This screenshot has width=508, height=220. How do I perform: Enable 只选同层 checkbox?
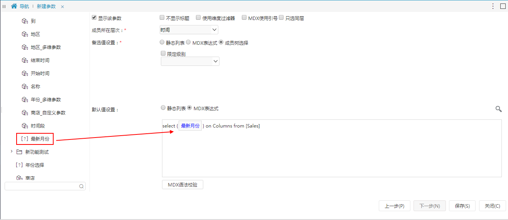point(281,17)
